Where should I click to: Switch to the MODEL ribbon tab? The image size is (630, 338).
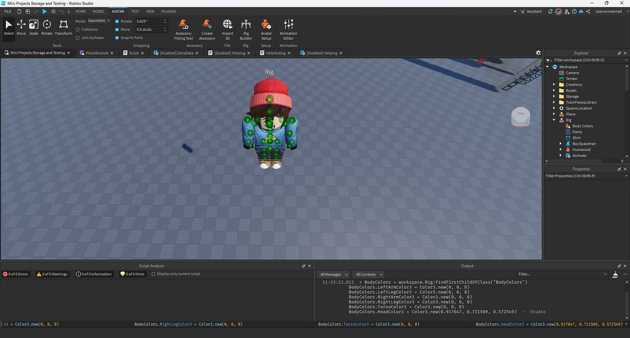click(99, 11)
